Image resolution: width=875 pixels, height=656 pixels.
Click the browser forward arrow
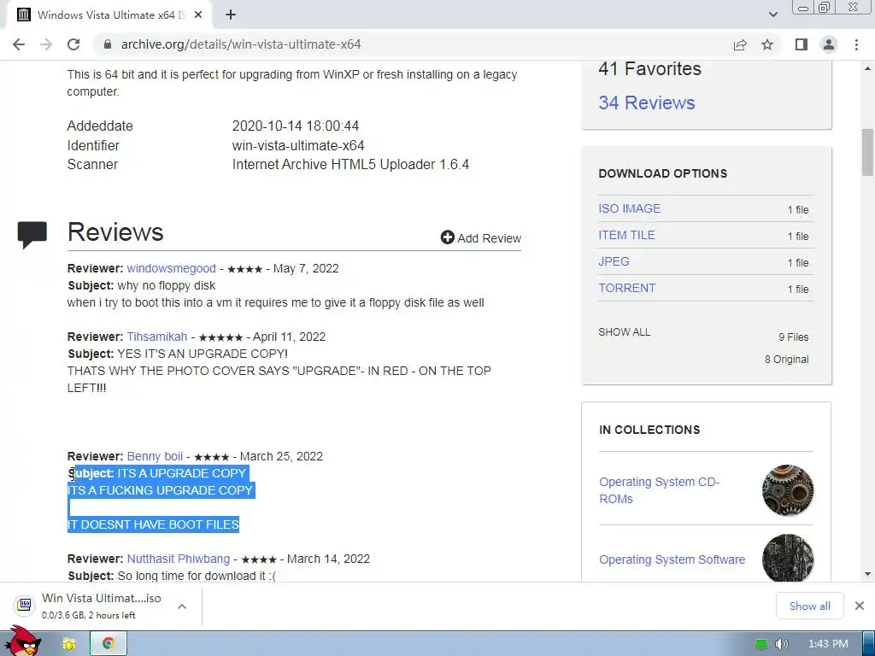[x=46, y=44]
